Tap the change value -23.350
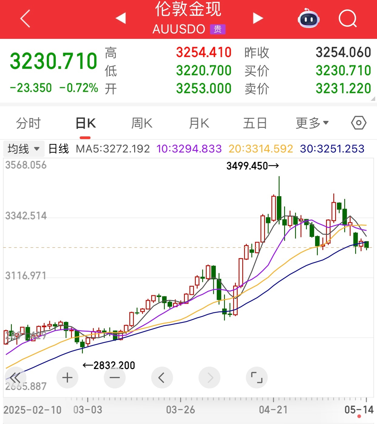The width and height of the screenshot is (377, 424). point(31,88)
